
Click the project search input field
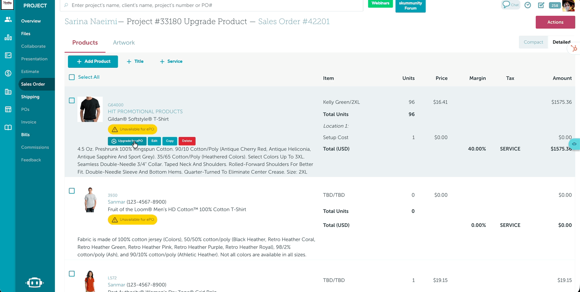click(213, 6)
